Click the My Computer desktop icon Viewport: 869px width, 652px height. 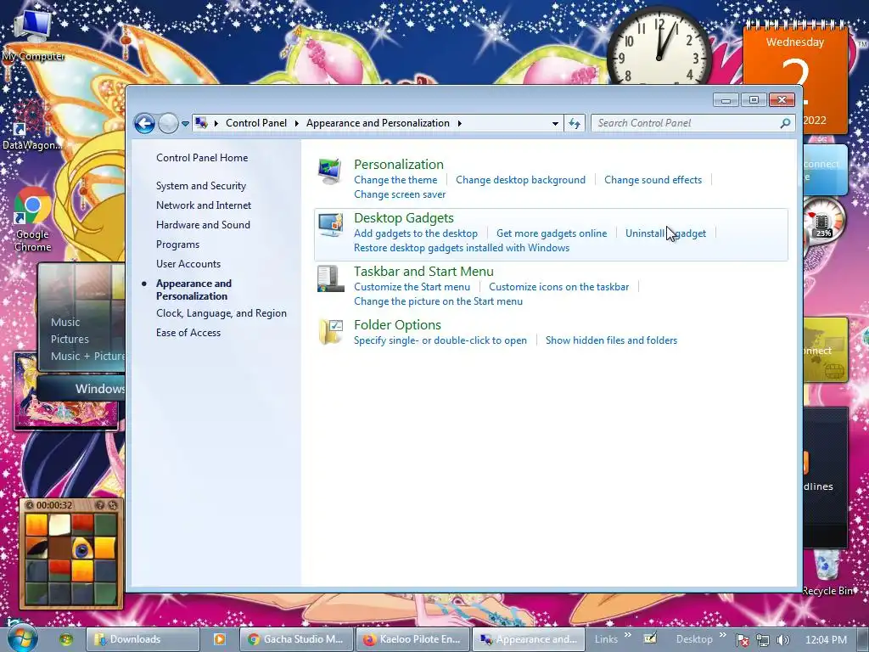tap(32, 34)
